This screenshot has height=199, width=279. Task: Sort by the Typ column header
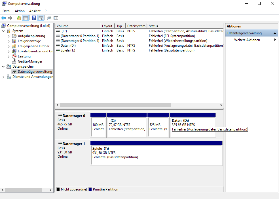120,26
